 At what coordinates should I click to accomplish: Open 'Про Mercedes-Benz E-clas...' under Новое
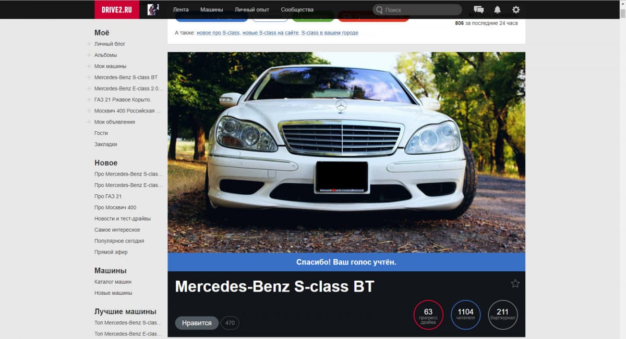pos(128,185)
